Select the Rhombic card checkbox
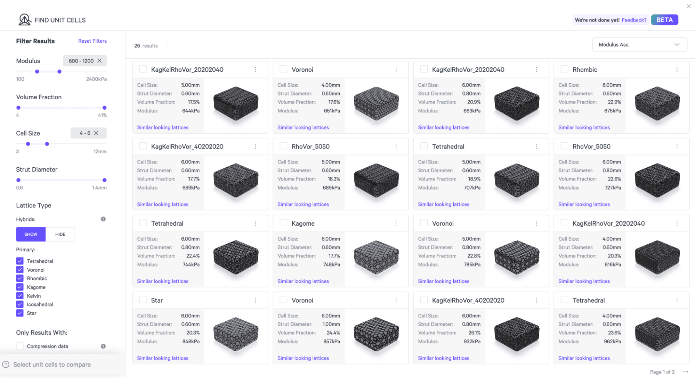This screenshot has width=695, height=378. 564,69
